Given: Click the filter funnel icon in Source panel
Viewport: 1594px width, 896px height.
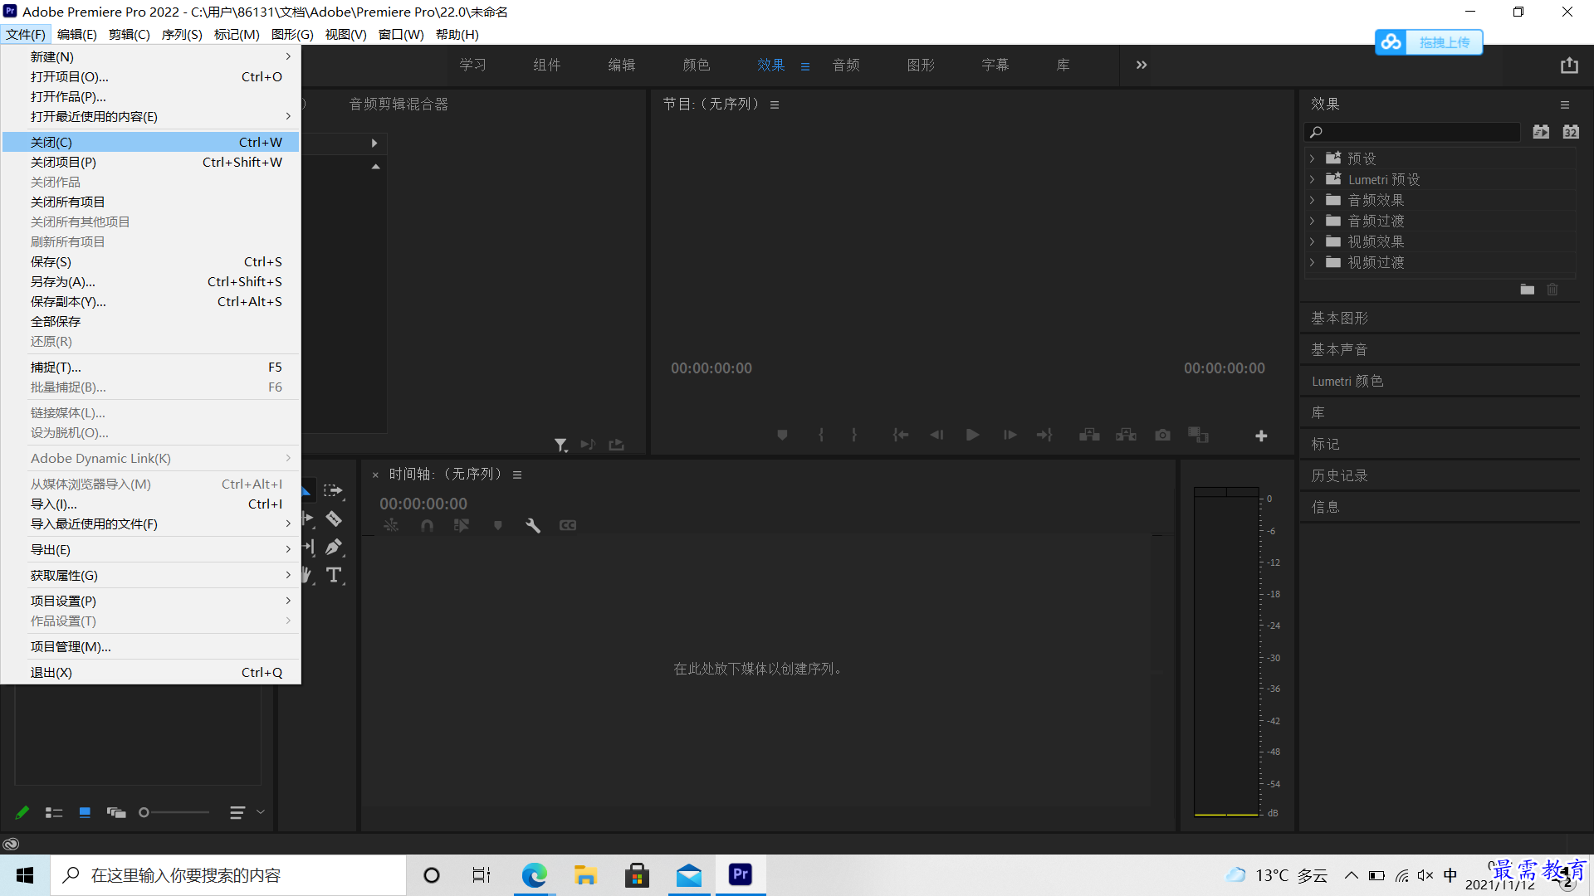Looking at the screenshot, I should [x=561, y=446].
